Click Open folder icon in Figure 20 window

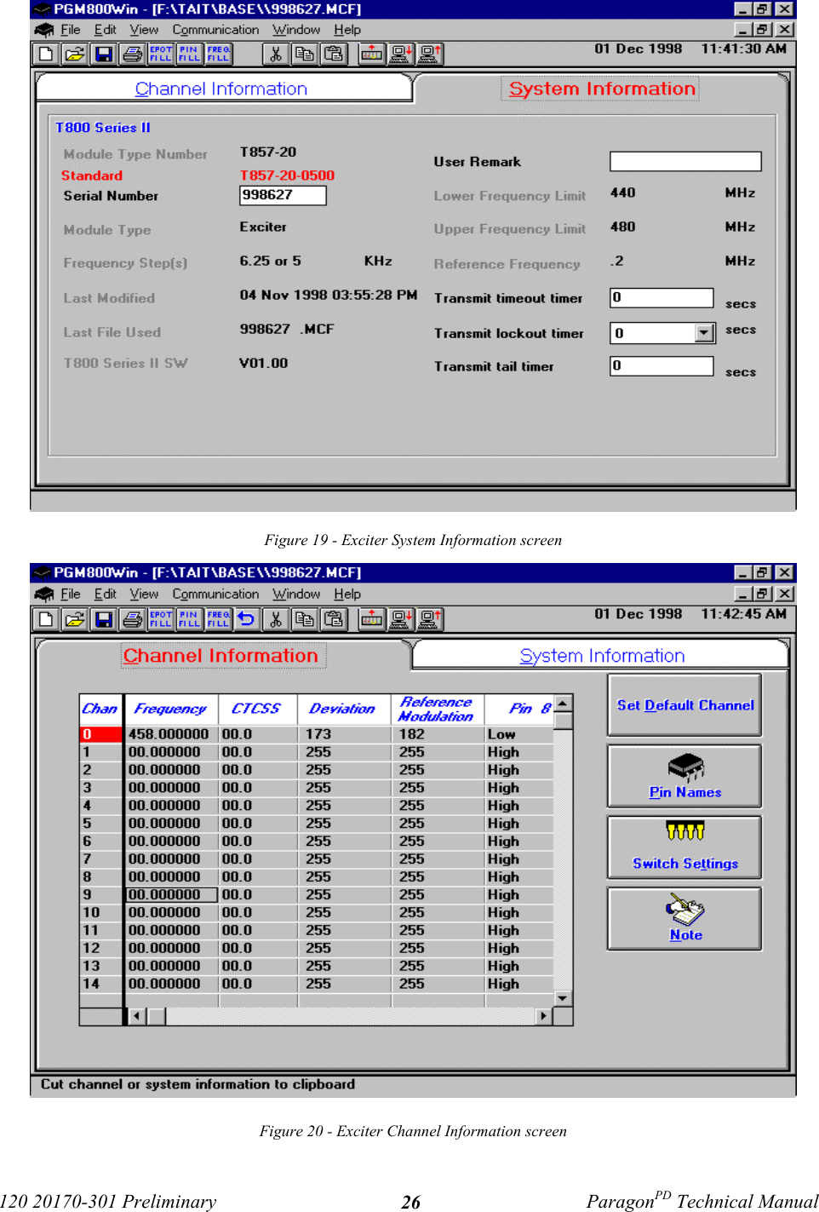tap(75, 619)
